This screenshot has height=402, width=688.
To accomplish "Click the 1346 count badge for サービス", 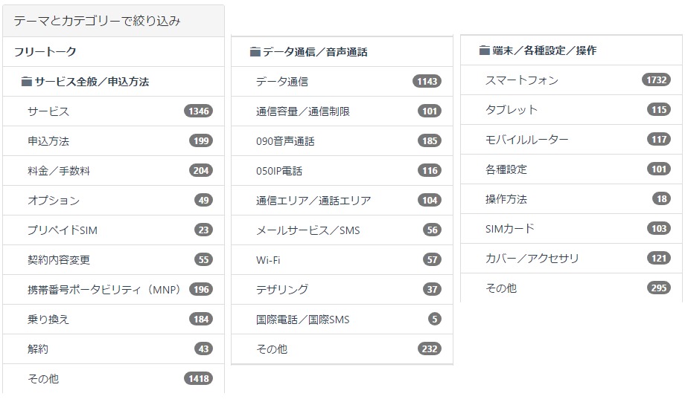I will click(x=198, y=111).
